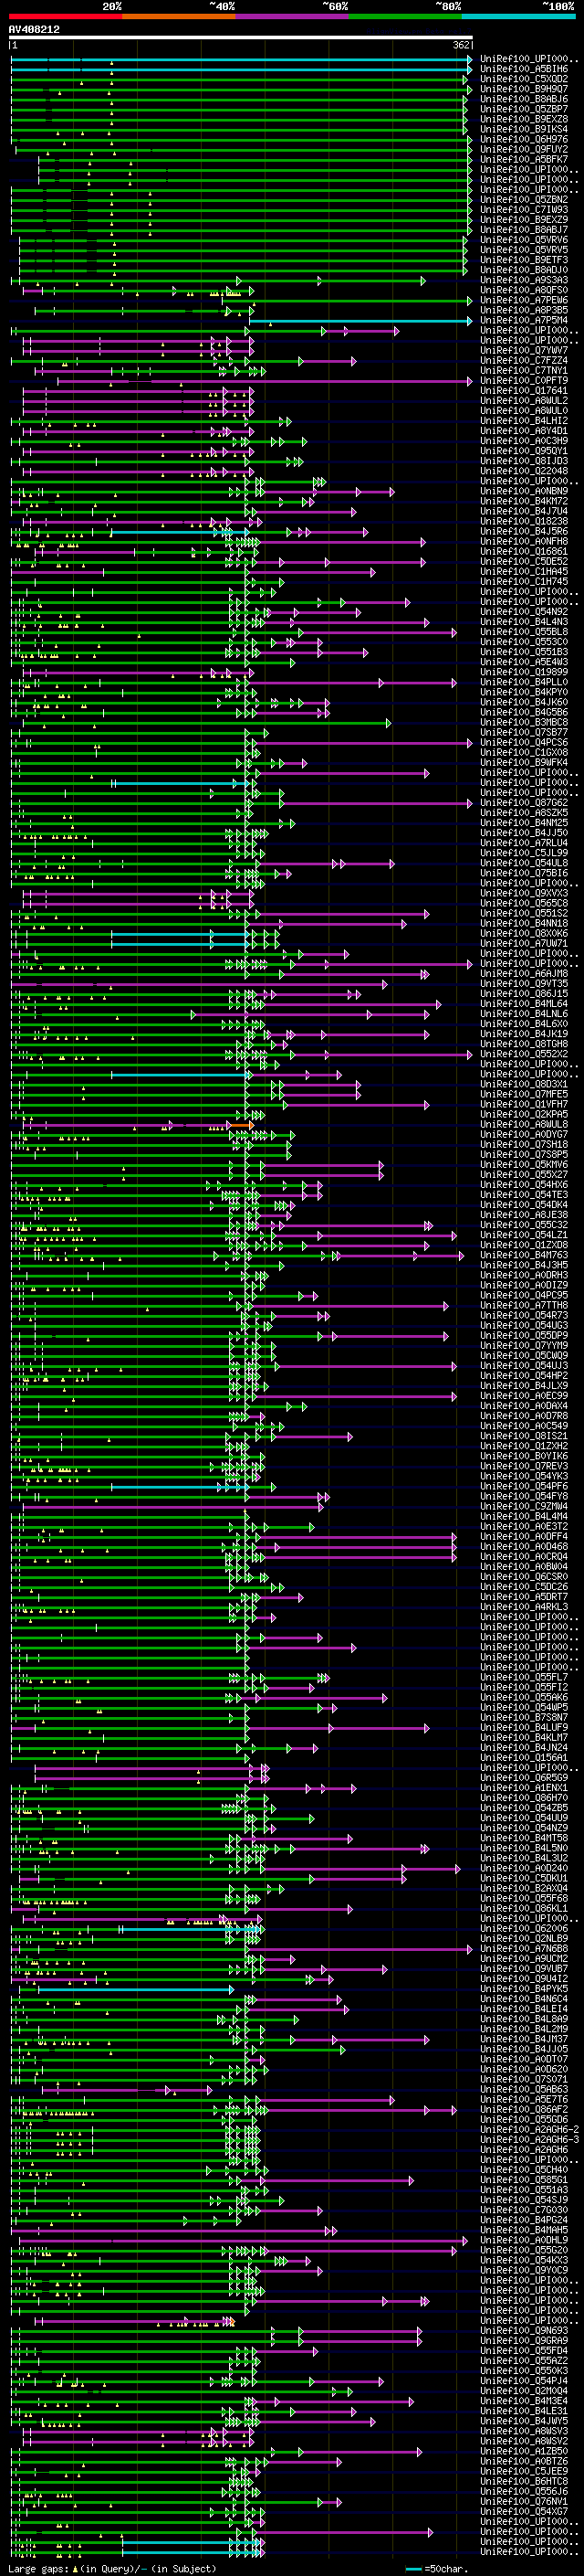
Task: Click the UniRef100_Q9N693 label
Action: (x=524, y=2330)
